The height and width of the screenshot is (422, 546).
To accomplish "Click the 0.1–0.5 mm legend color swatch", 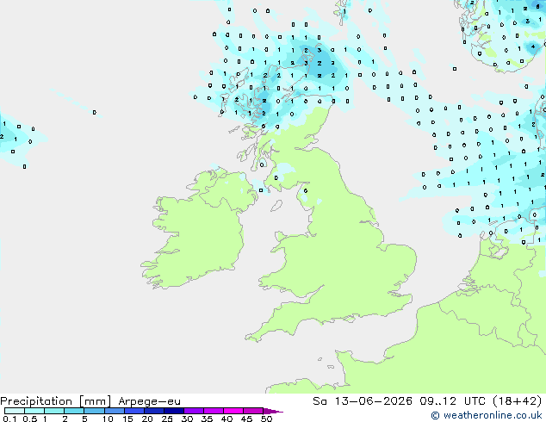I will pyautogui.click(x=15, y=411).
